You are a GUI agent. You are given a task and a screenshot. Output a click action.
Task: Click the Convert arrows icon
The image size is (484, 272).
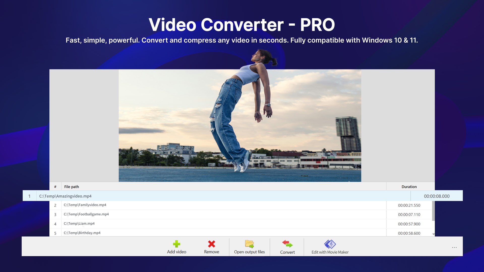[x=287, y=244]
